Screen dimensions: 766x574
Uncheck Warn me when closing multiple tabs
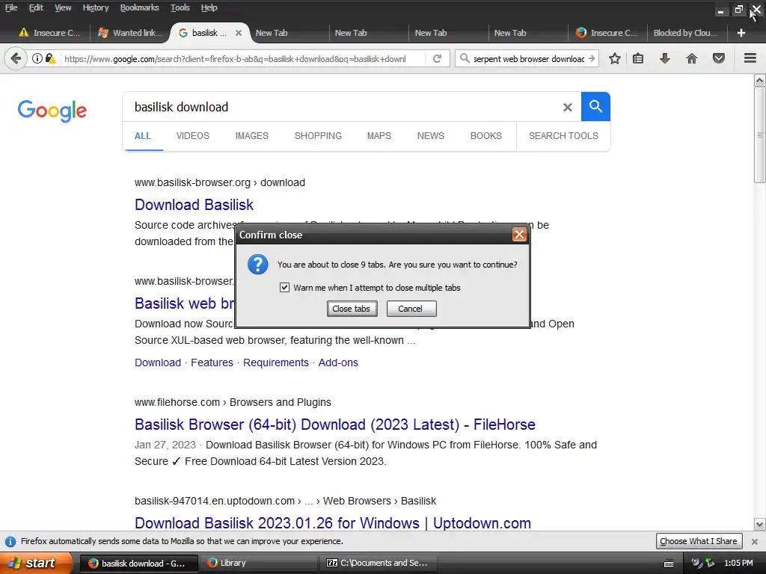[x=284, y=288]
